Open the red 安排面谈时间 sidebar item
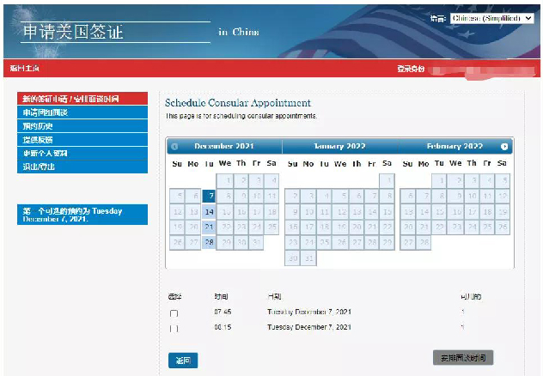 pyautogui.click(x=82, y=99)
